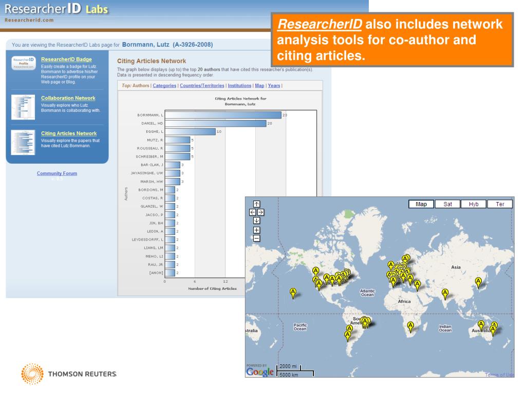Switch map to Hyb view
The image size is (526, 394).
coord(474,204)
